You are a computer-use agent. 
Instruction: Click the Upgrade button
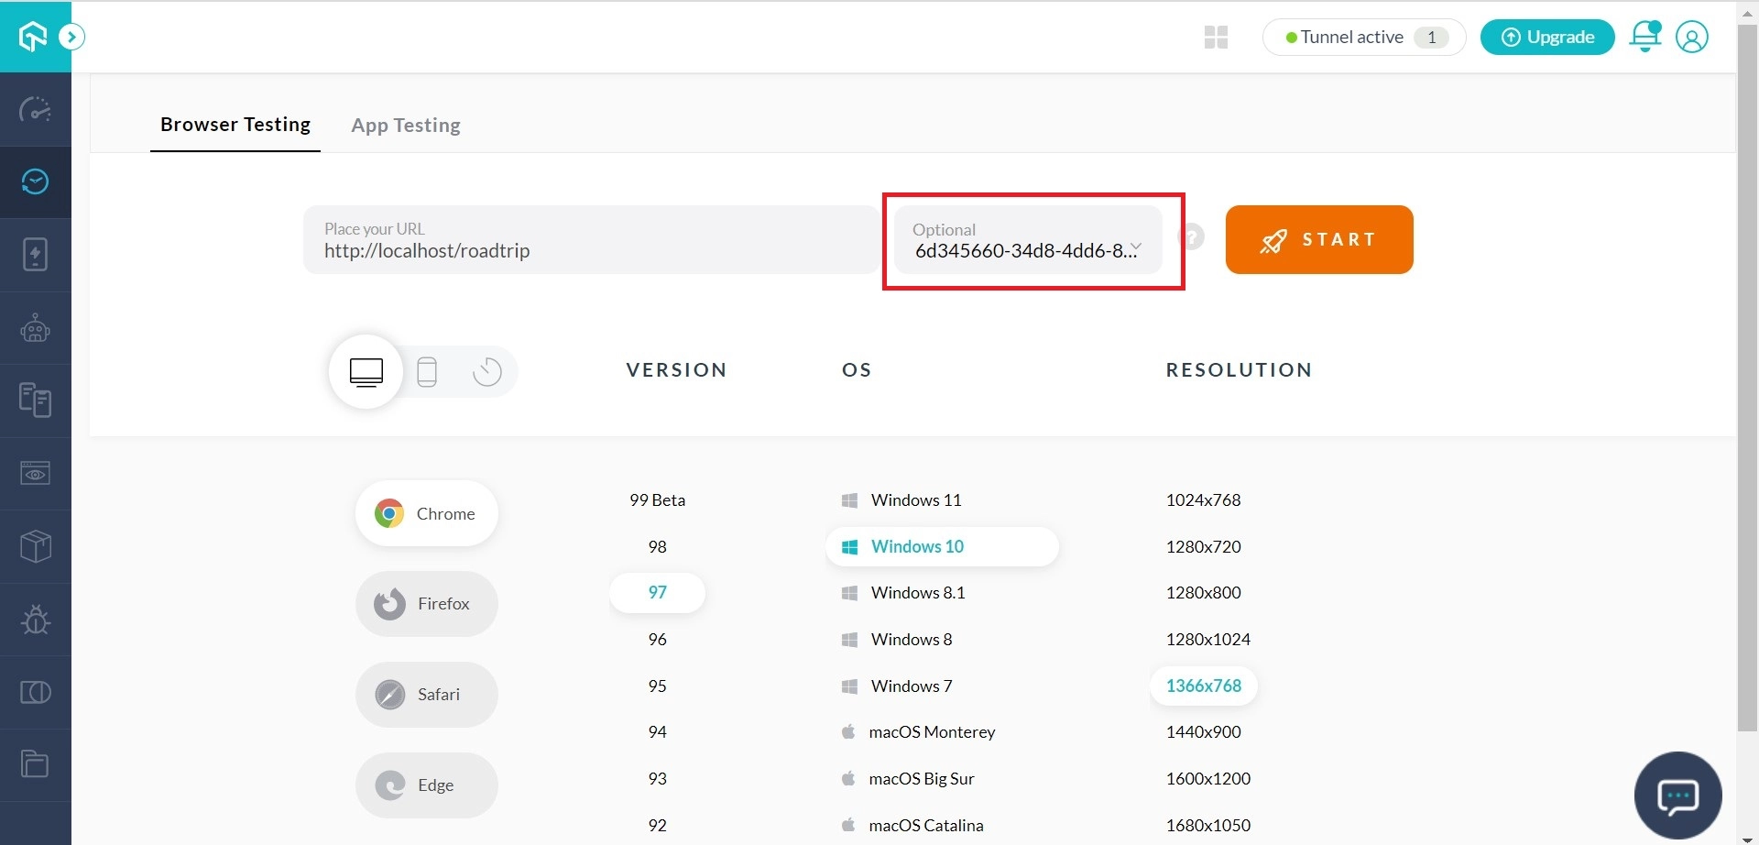click(1547, 38)
